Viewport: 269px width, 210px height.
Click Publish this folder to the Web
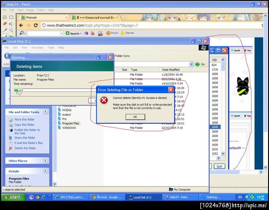point(27,132)
